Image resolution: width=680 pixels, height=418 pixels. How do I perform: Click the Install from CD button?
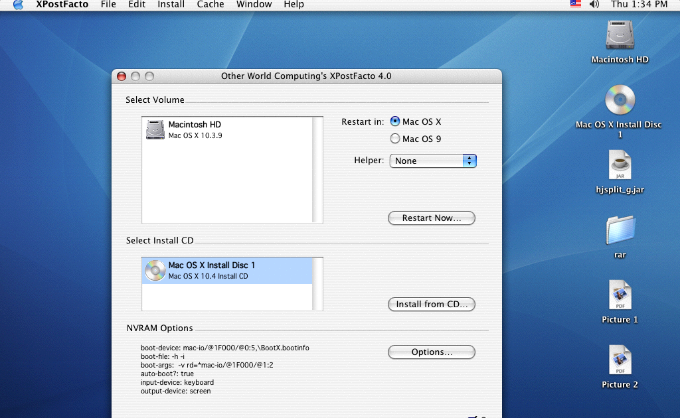point(432,304)
